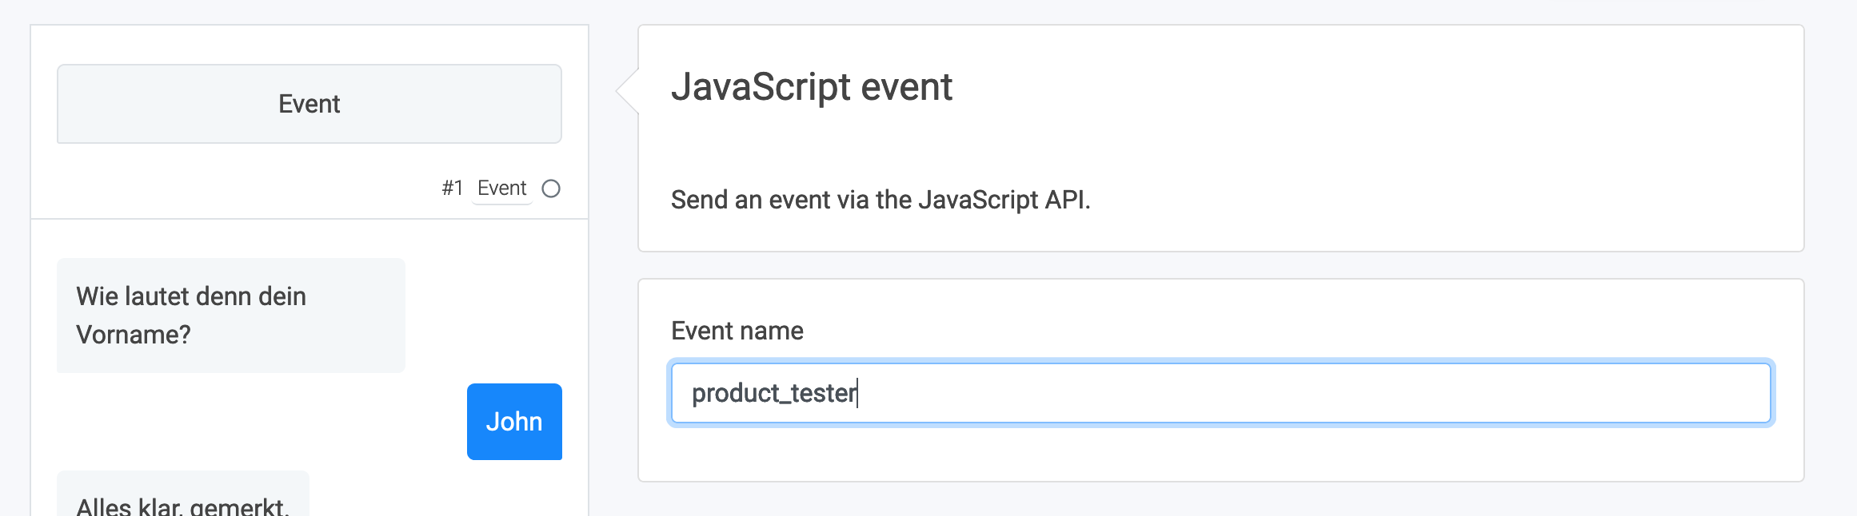1857x516 pixels.
Task: Click the word "Vorname?" in the question bubble
Action: (134, 335)
